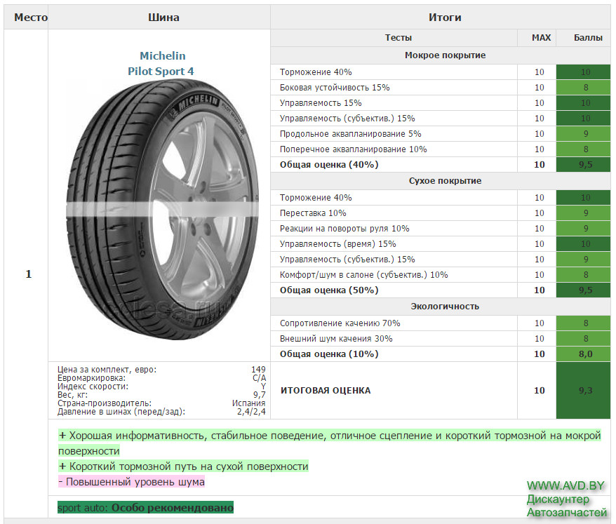Click the score cell for Переставка 10%
Screen dimensions: 616x524
[x=583, y=213]
